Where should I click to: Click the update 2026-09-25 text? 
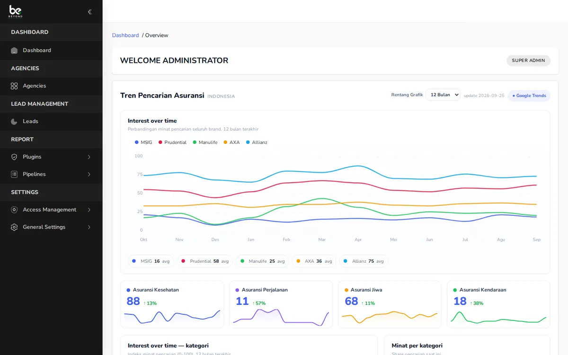[484, 96]
